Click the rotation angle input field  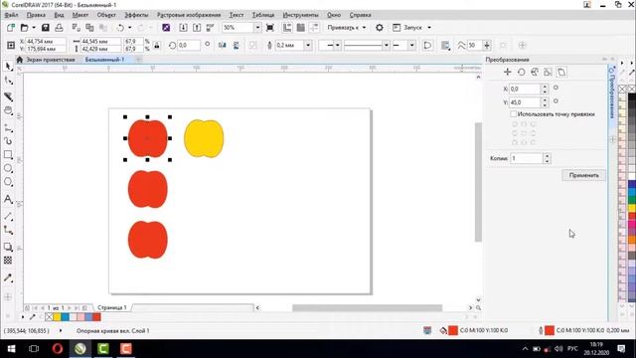click(189, 45)
